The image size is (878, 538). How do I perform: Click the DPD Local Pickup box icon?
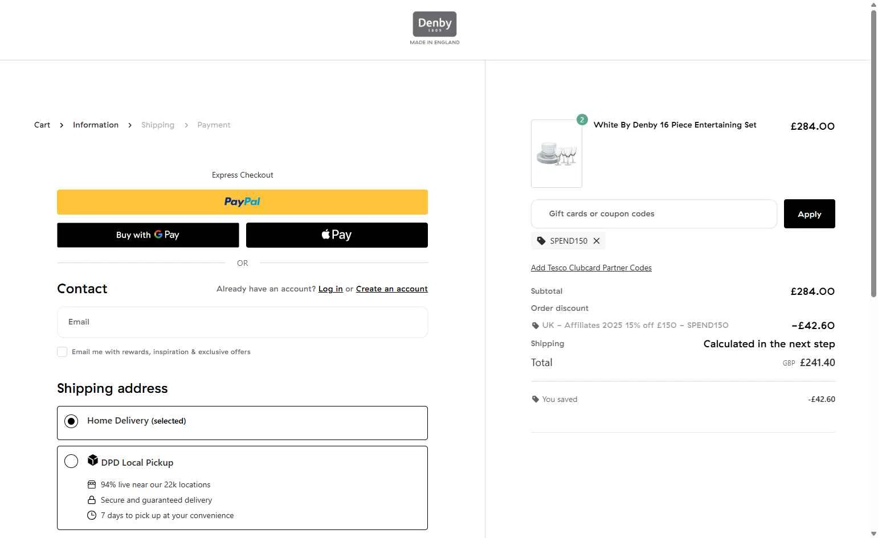click(93, 460)
